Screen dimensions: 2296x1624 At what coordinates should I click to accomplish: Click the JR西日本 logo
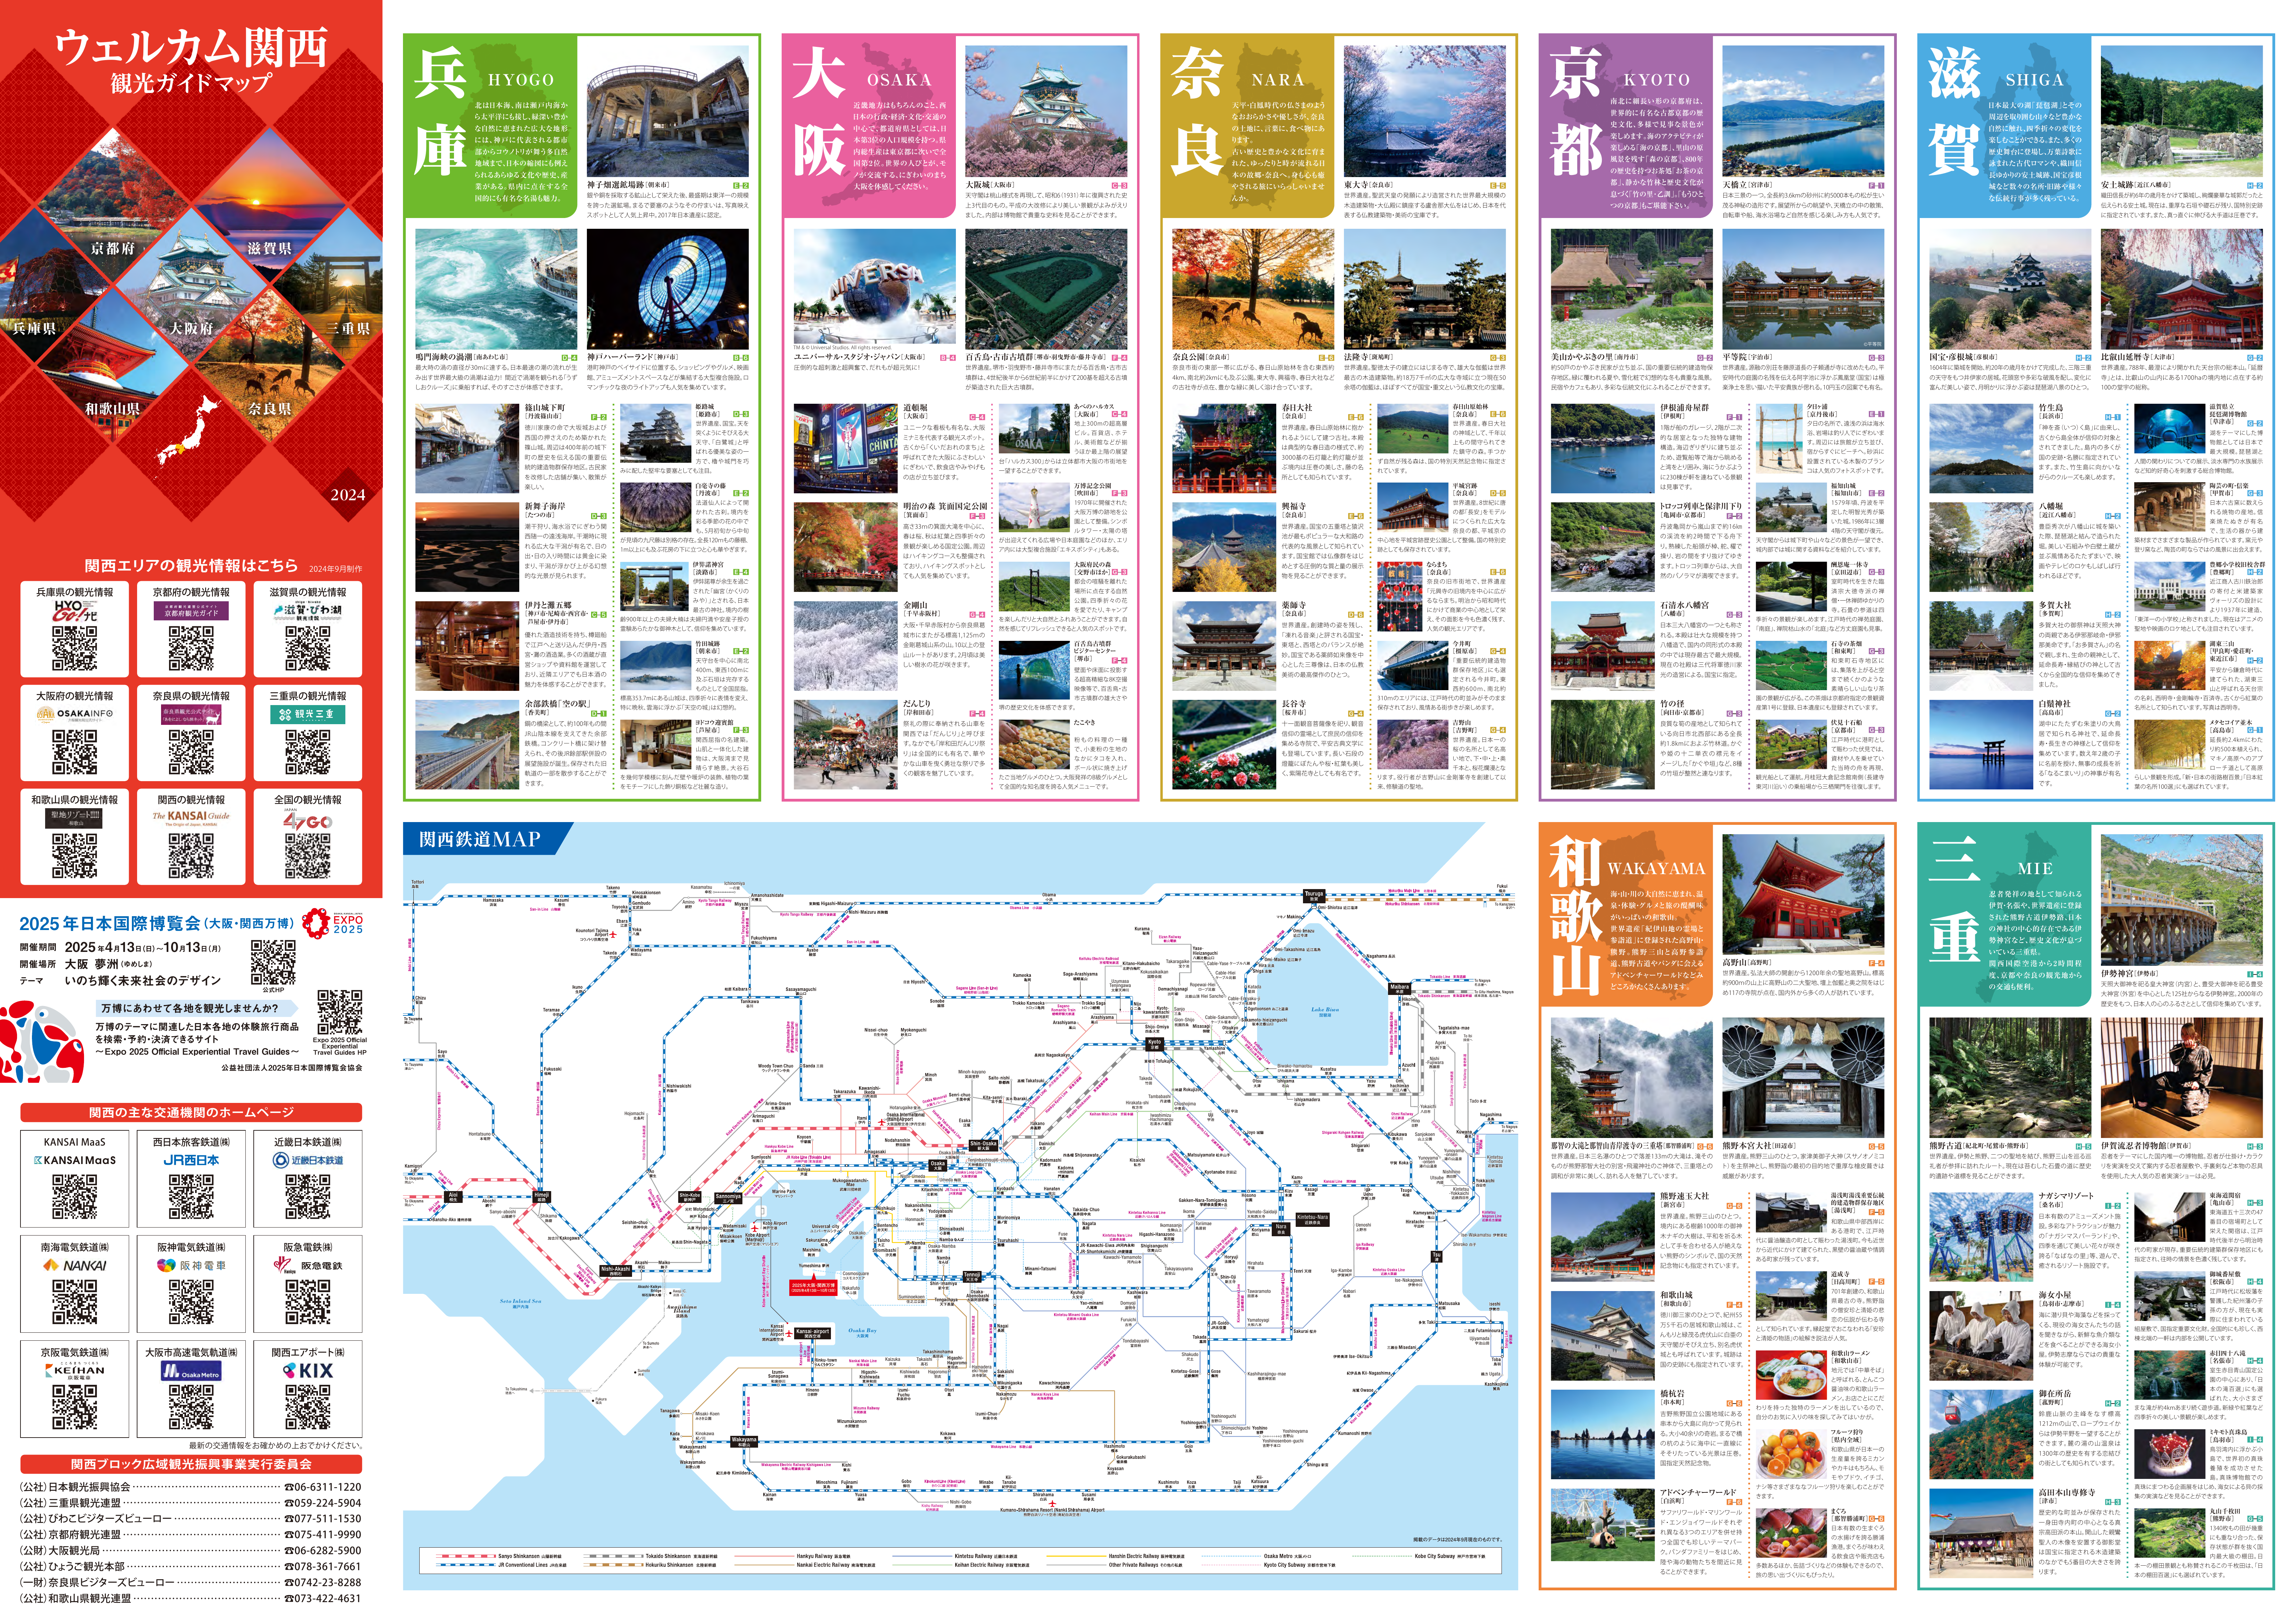(x=191, y=1160)
